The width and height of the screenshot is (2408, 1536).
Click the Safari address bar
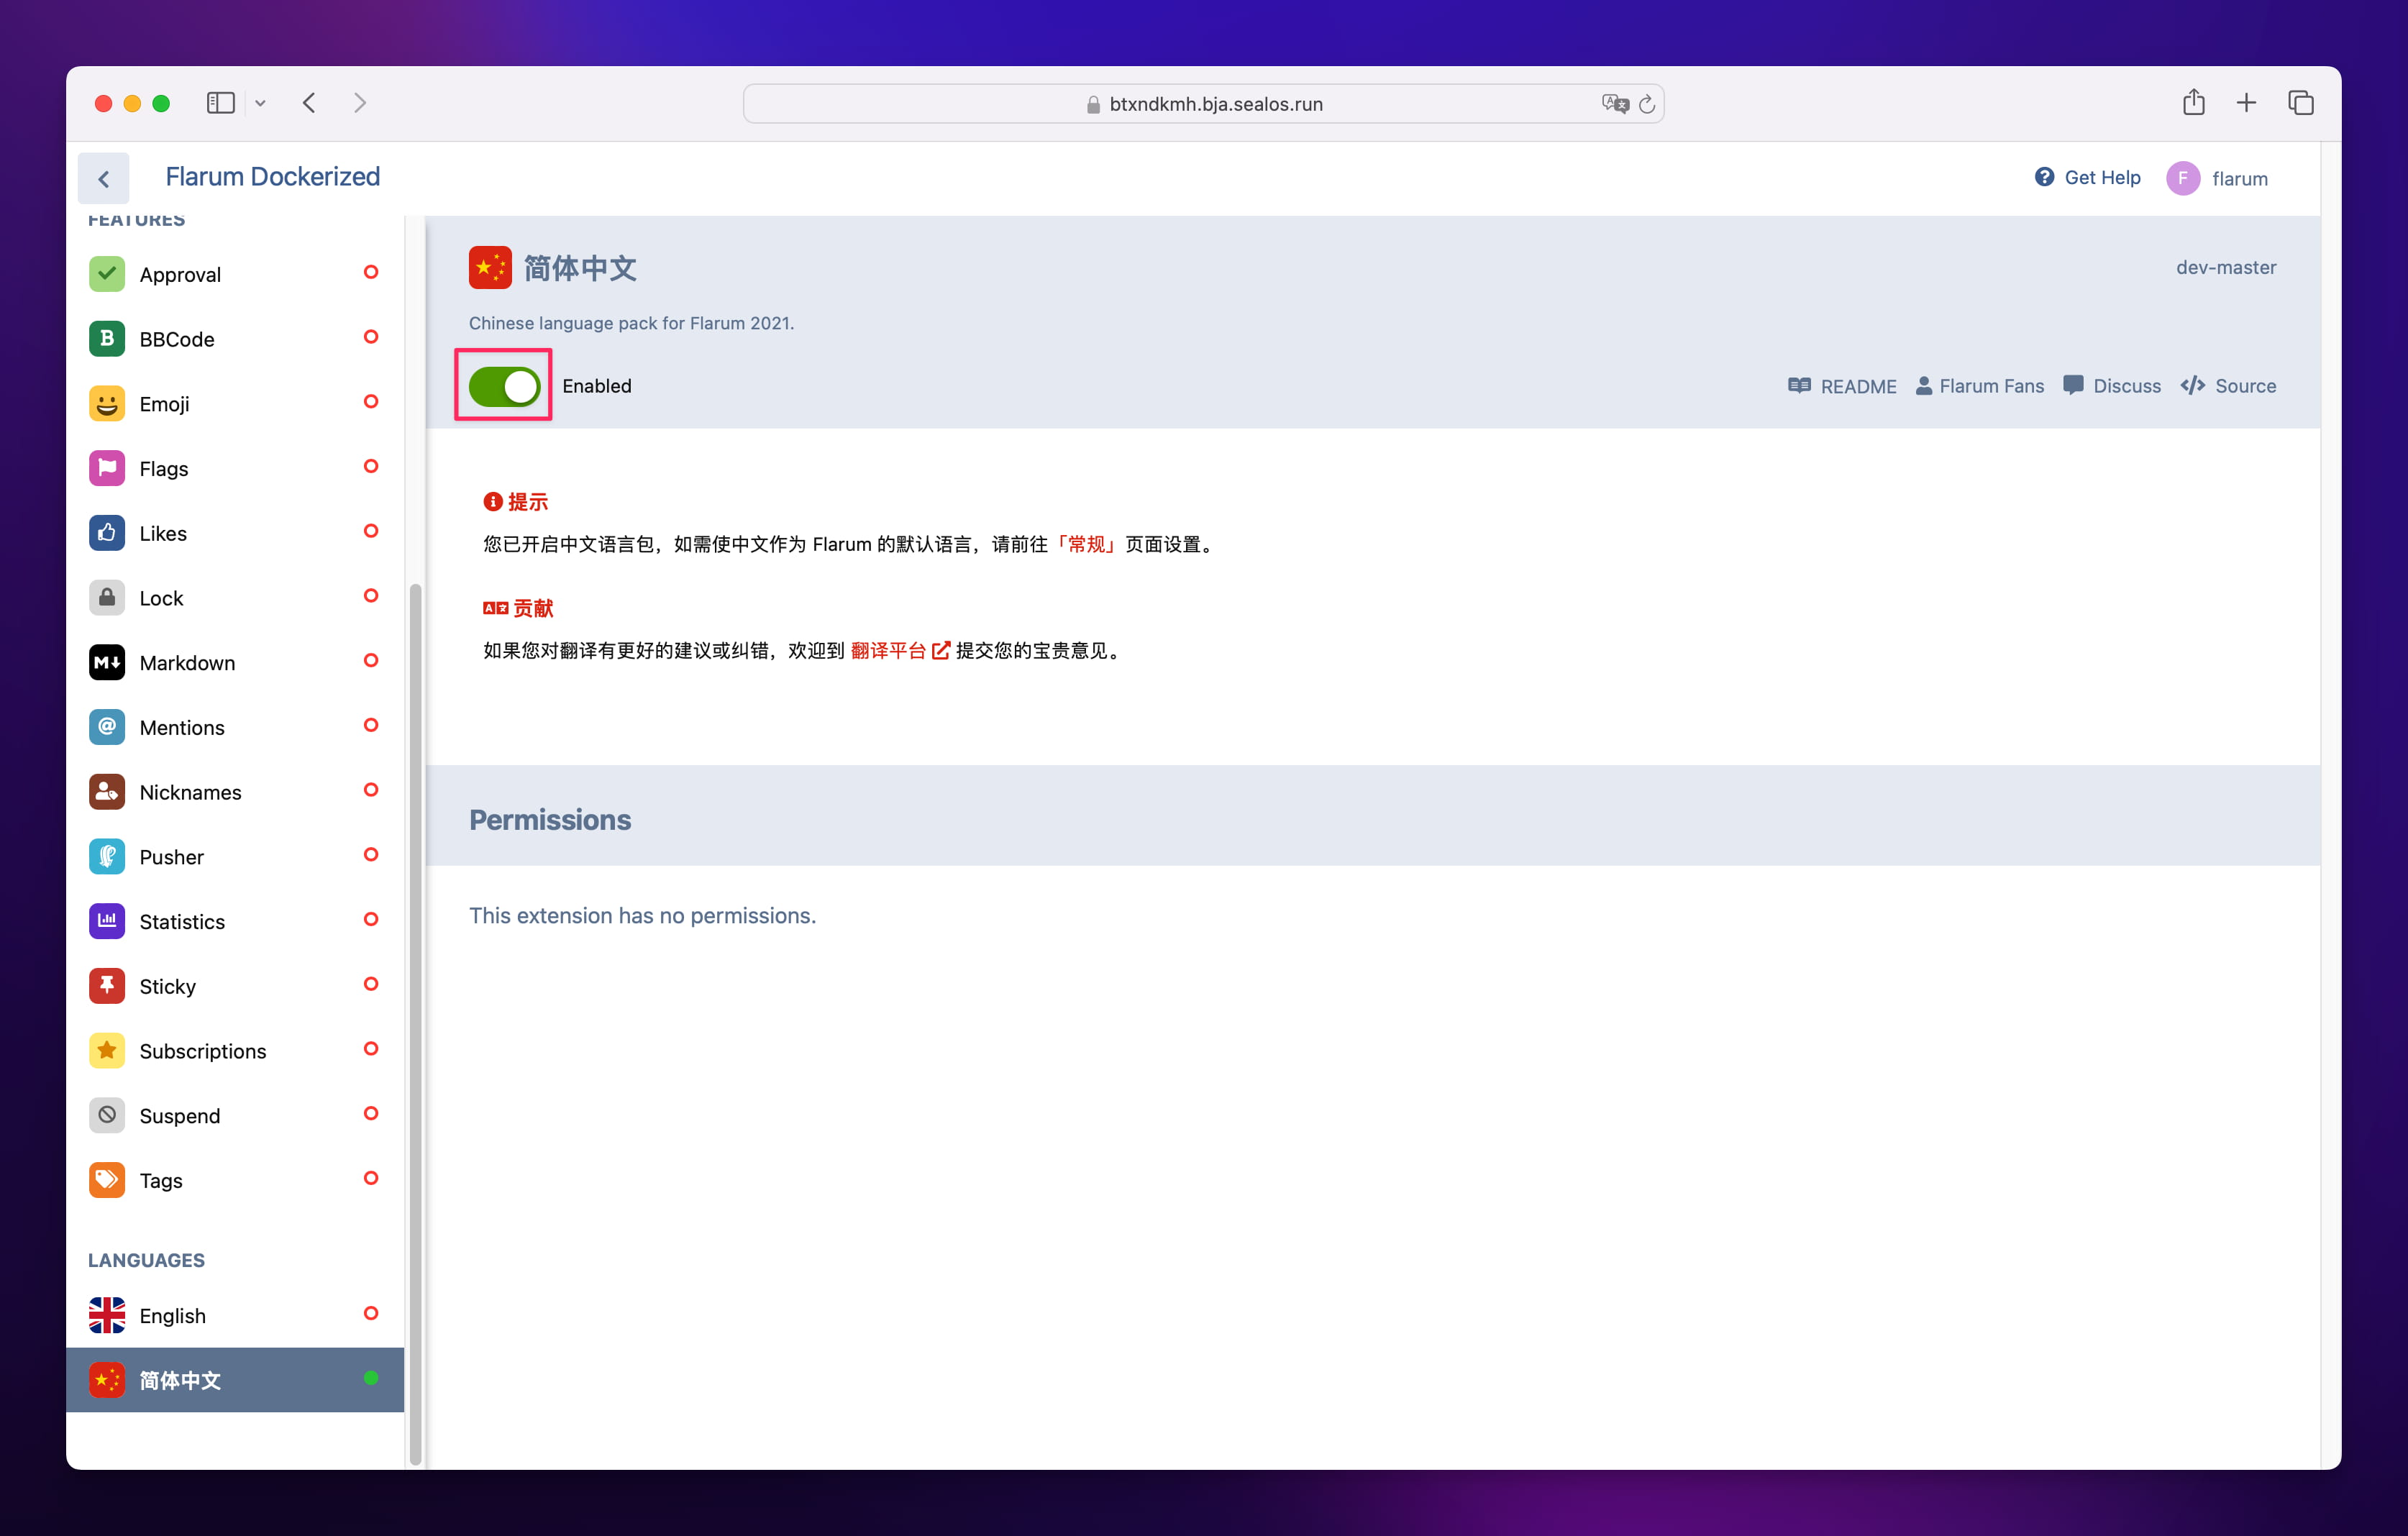[x=1203, y=104]
